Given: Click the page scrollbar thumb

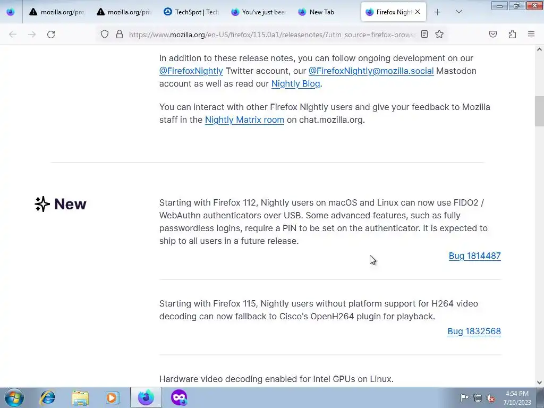Looking at the screenshot, I should click(539, 111).
